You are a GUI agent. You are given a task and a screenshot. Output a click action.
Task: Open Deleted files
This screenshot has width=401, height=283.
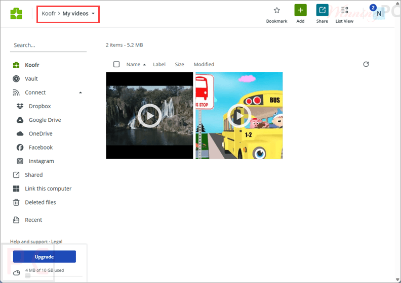(41, 202)
